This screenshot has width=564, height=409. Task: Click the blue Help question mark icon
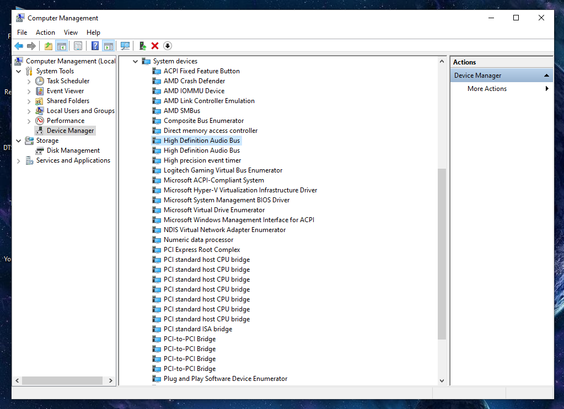(x=95, y=46)
